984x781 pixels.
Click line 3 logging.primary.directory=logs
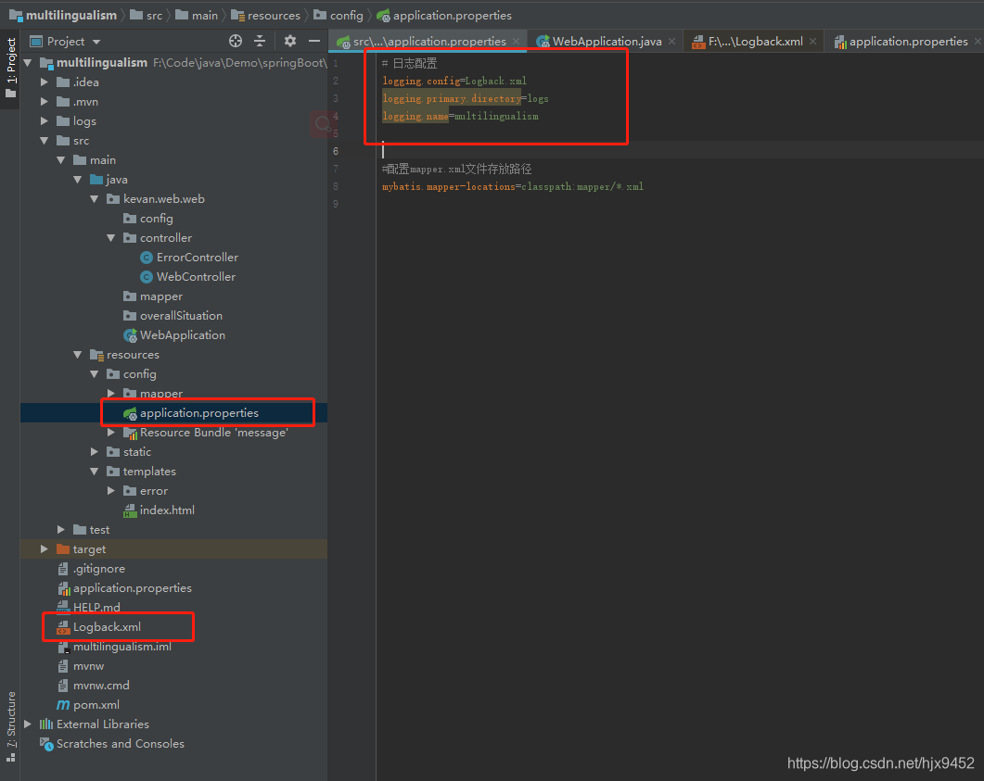[x=465, y=98]
